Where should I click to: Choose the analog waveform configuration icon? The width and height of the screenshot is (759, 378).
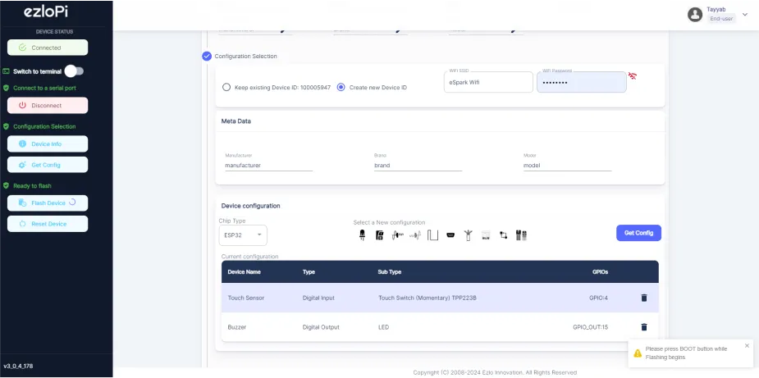tap(397, 235)
